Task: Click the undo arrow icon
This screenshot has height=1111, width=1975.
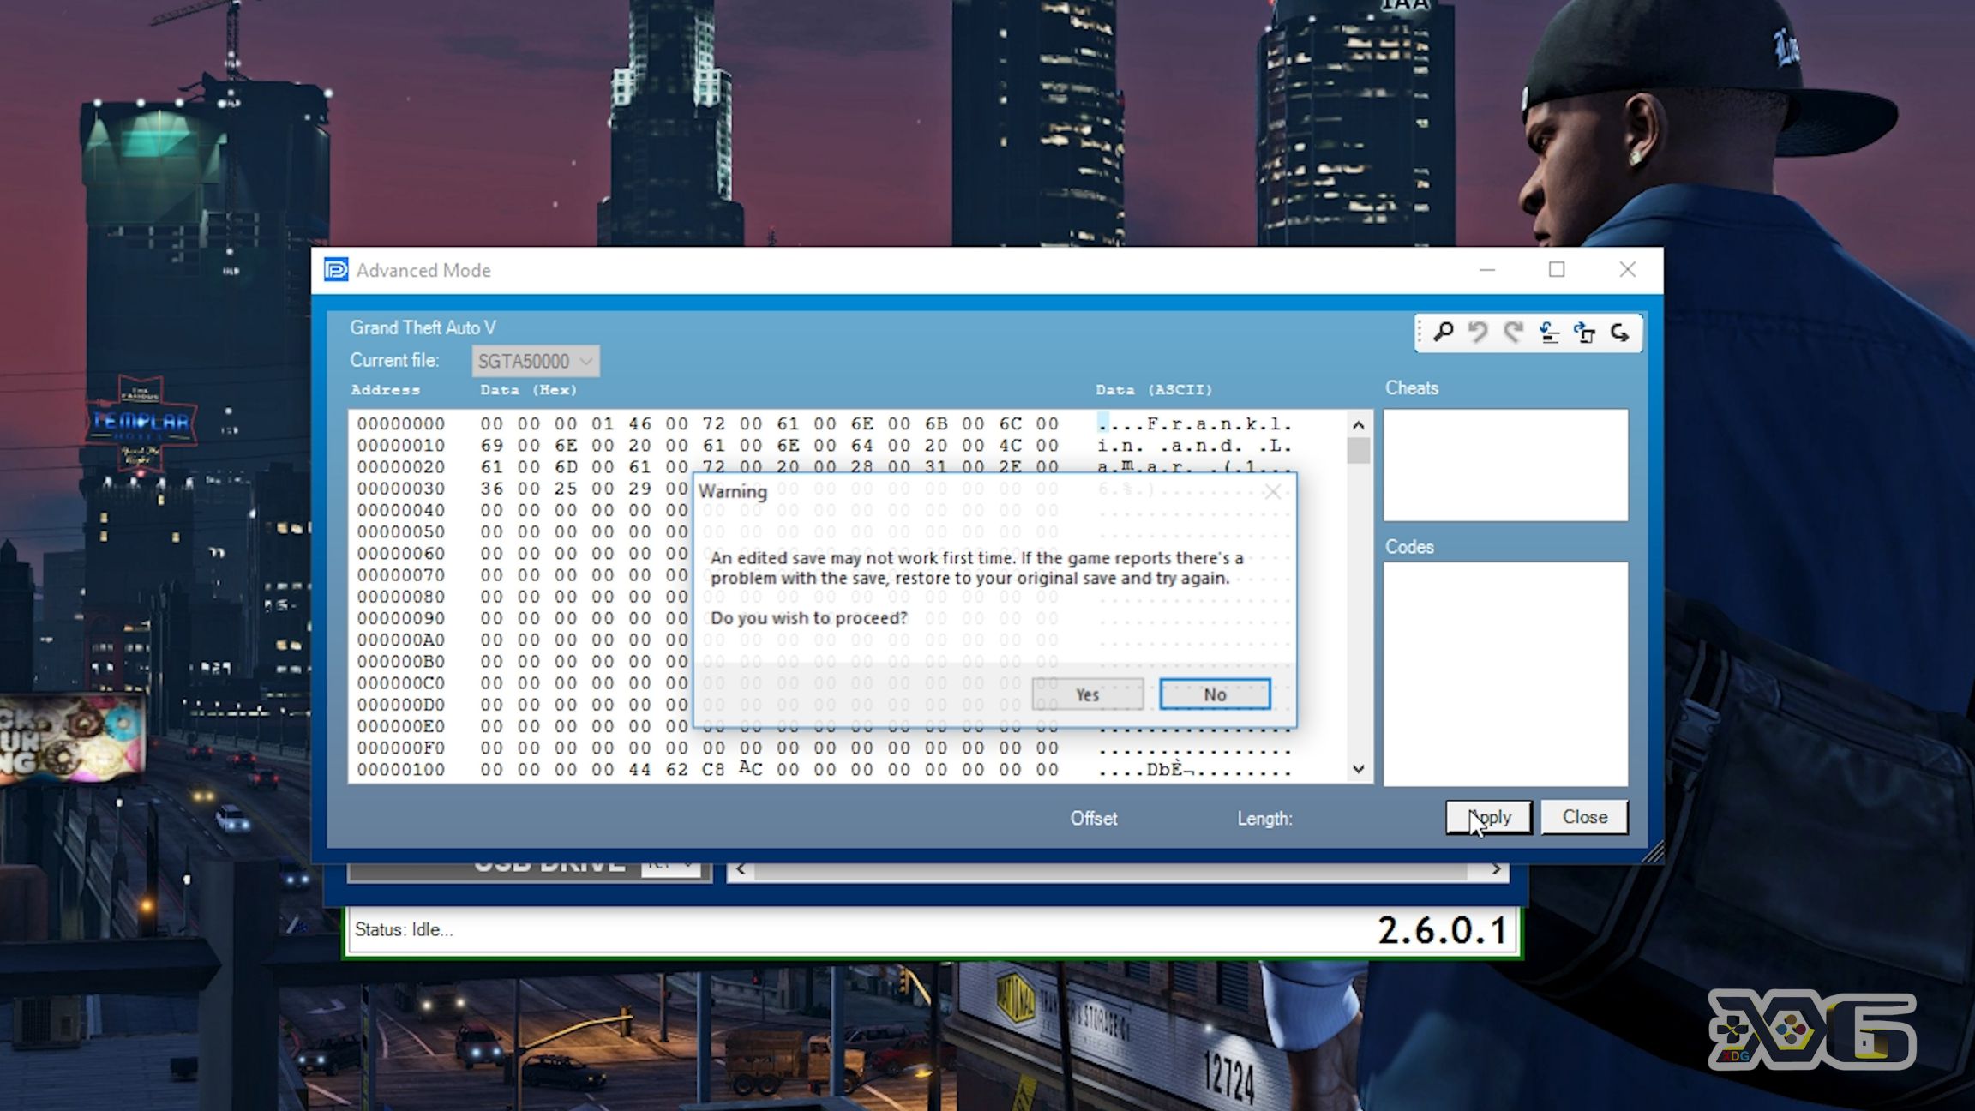Action: pos(1478,333)
